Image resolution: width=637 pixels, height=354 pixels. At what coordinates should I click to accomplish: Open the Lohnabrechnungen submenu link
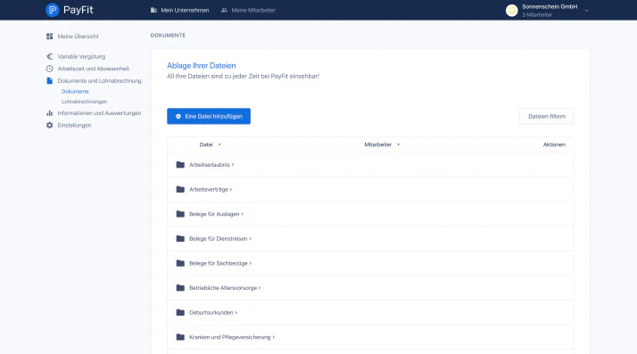pos(84,102)
